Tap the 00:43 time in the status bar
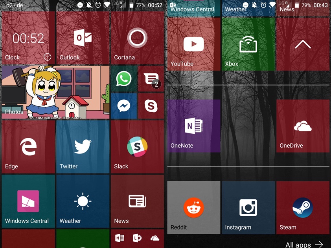This screenshot has height=248, width=331. pyautogui.click(x=320, y=5)
